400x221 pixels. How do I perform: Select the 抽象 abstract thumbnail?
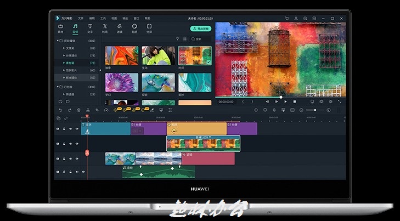[x=122, y=55]
